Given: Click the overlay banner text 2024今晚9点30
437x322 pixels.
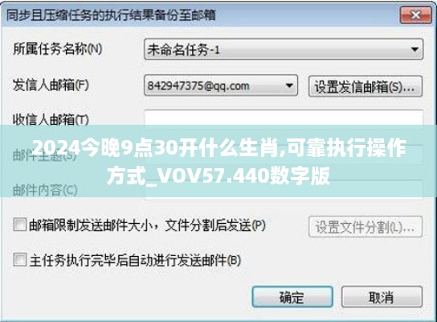Looking at the screenshot, I should click(104, 147).
